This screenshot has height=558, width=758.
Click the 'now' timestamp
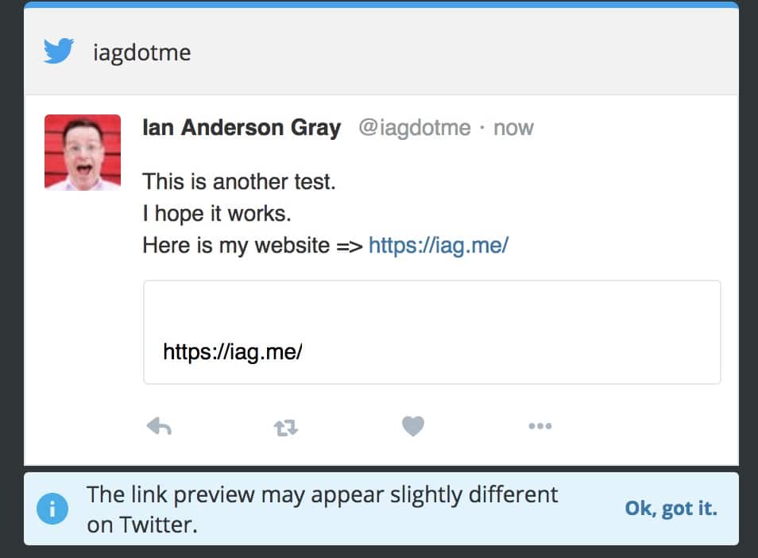point(513,128)
